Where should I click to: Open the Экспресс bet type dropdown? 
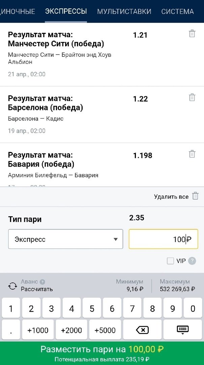[66, 239]
